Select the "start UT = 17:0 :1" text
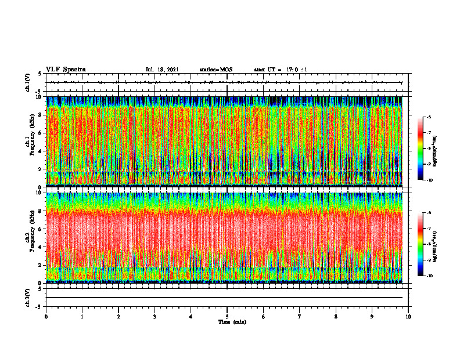This screenshot has width=460, height=355. pyautogui.click(x=281, y=70)
